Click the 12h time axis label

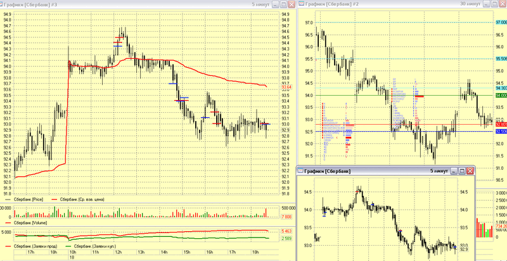pos(118,251)
